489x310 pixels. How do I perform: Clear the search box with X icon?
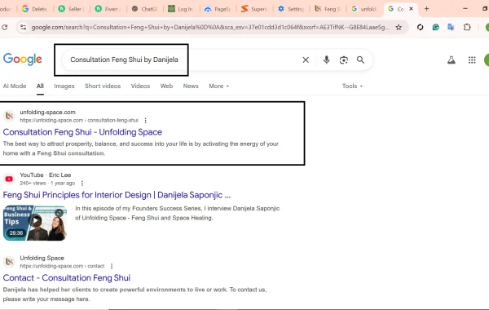pos(306,60)
